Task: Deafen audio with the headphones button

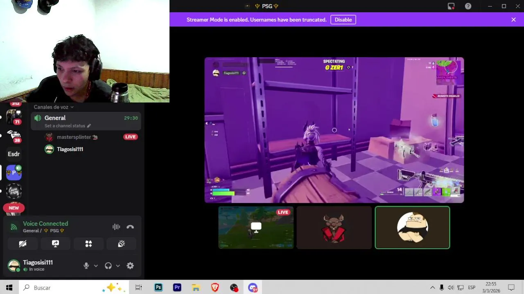Action: pos(108,266)
